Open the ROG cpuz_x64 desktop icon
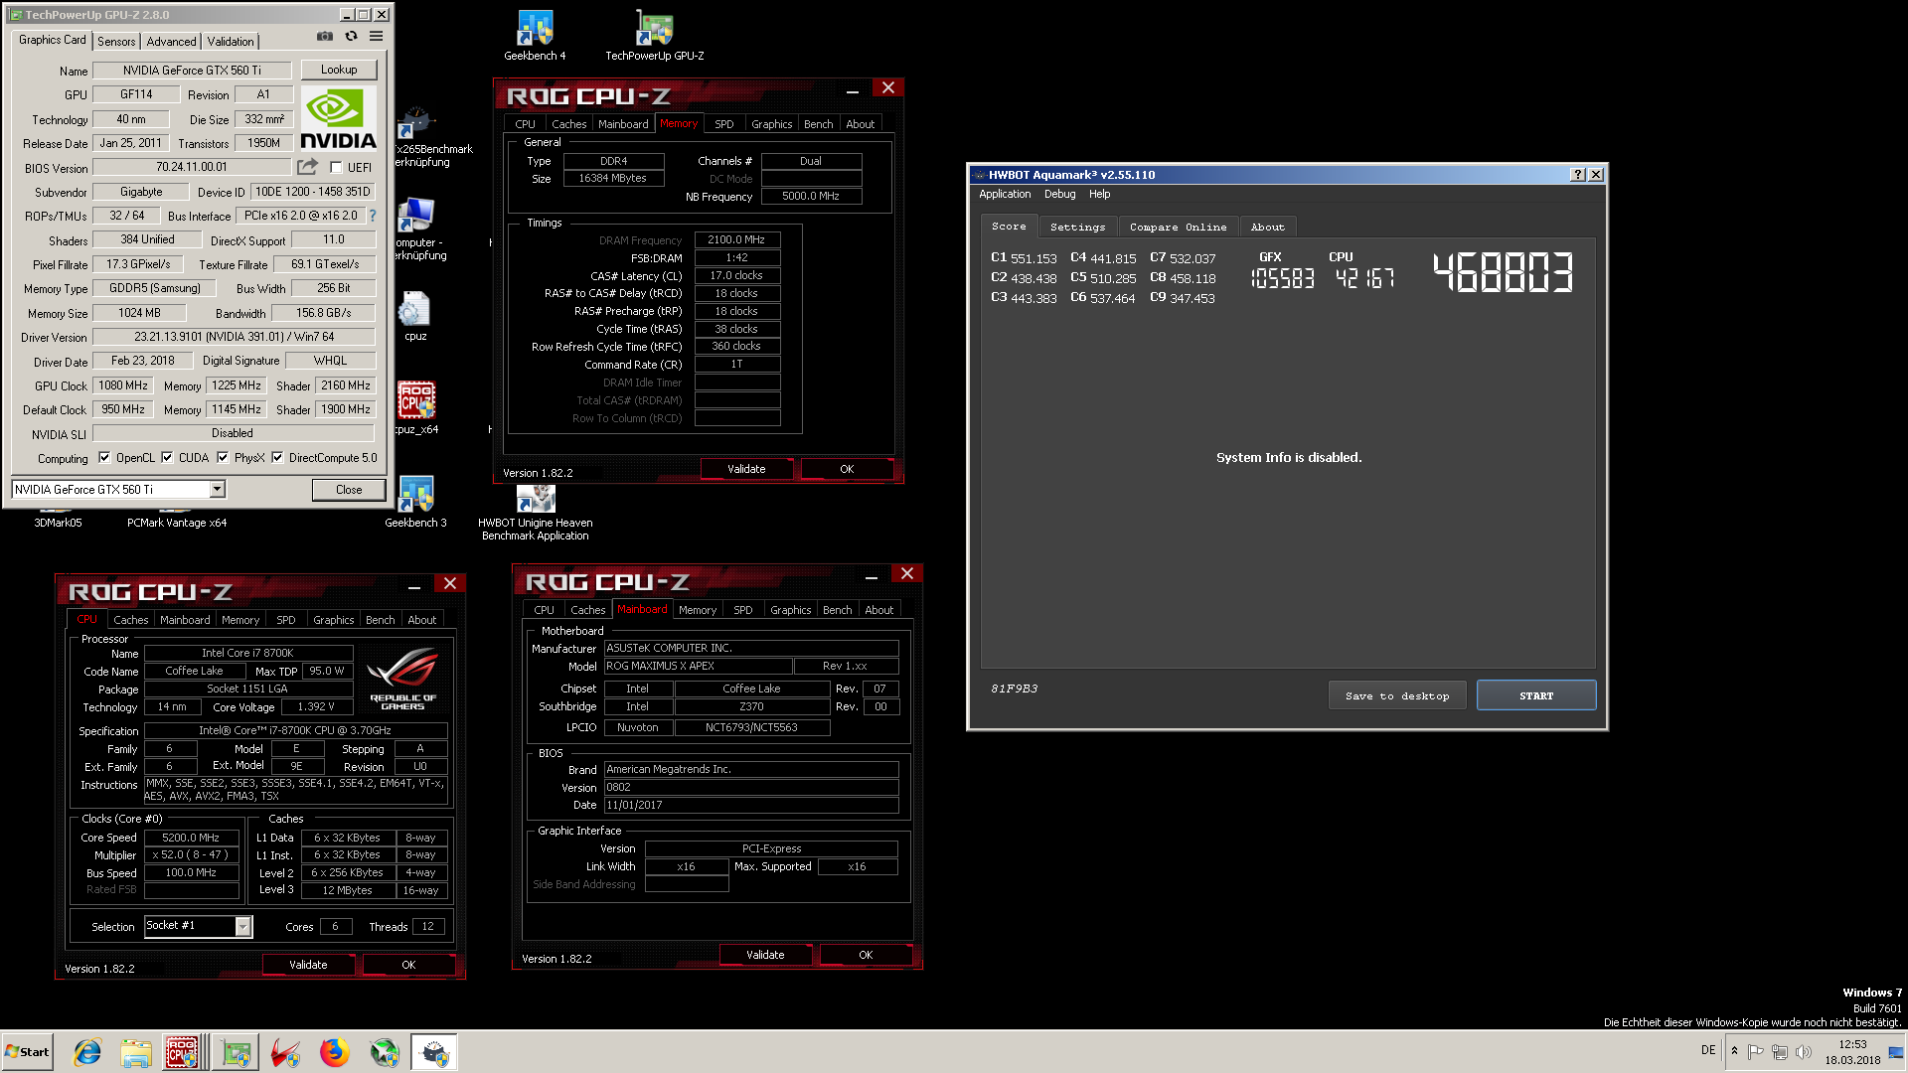The width and height of the screenshot is (1908, 1073). pyautogui.click(x=416, y=407)
